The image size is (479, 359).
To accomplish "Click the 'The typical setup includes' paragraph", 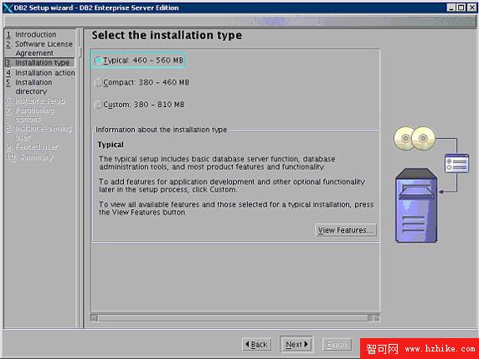I will tap(217, 163).
